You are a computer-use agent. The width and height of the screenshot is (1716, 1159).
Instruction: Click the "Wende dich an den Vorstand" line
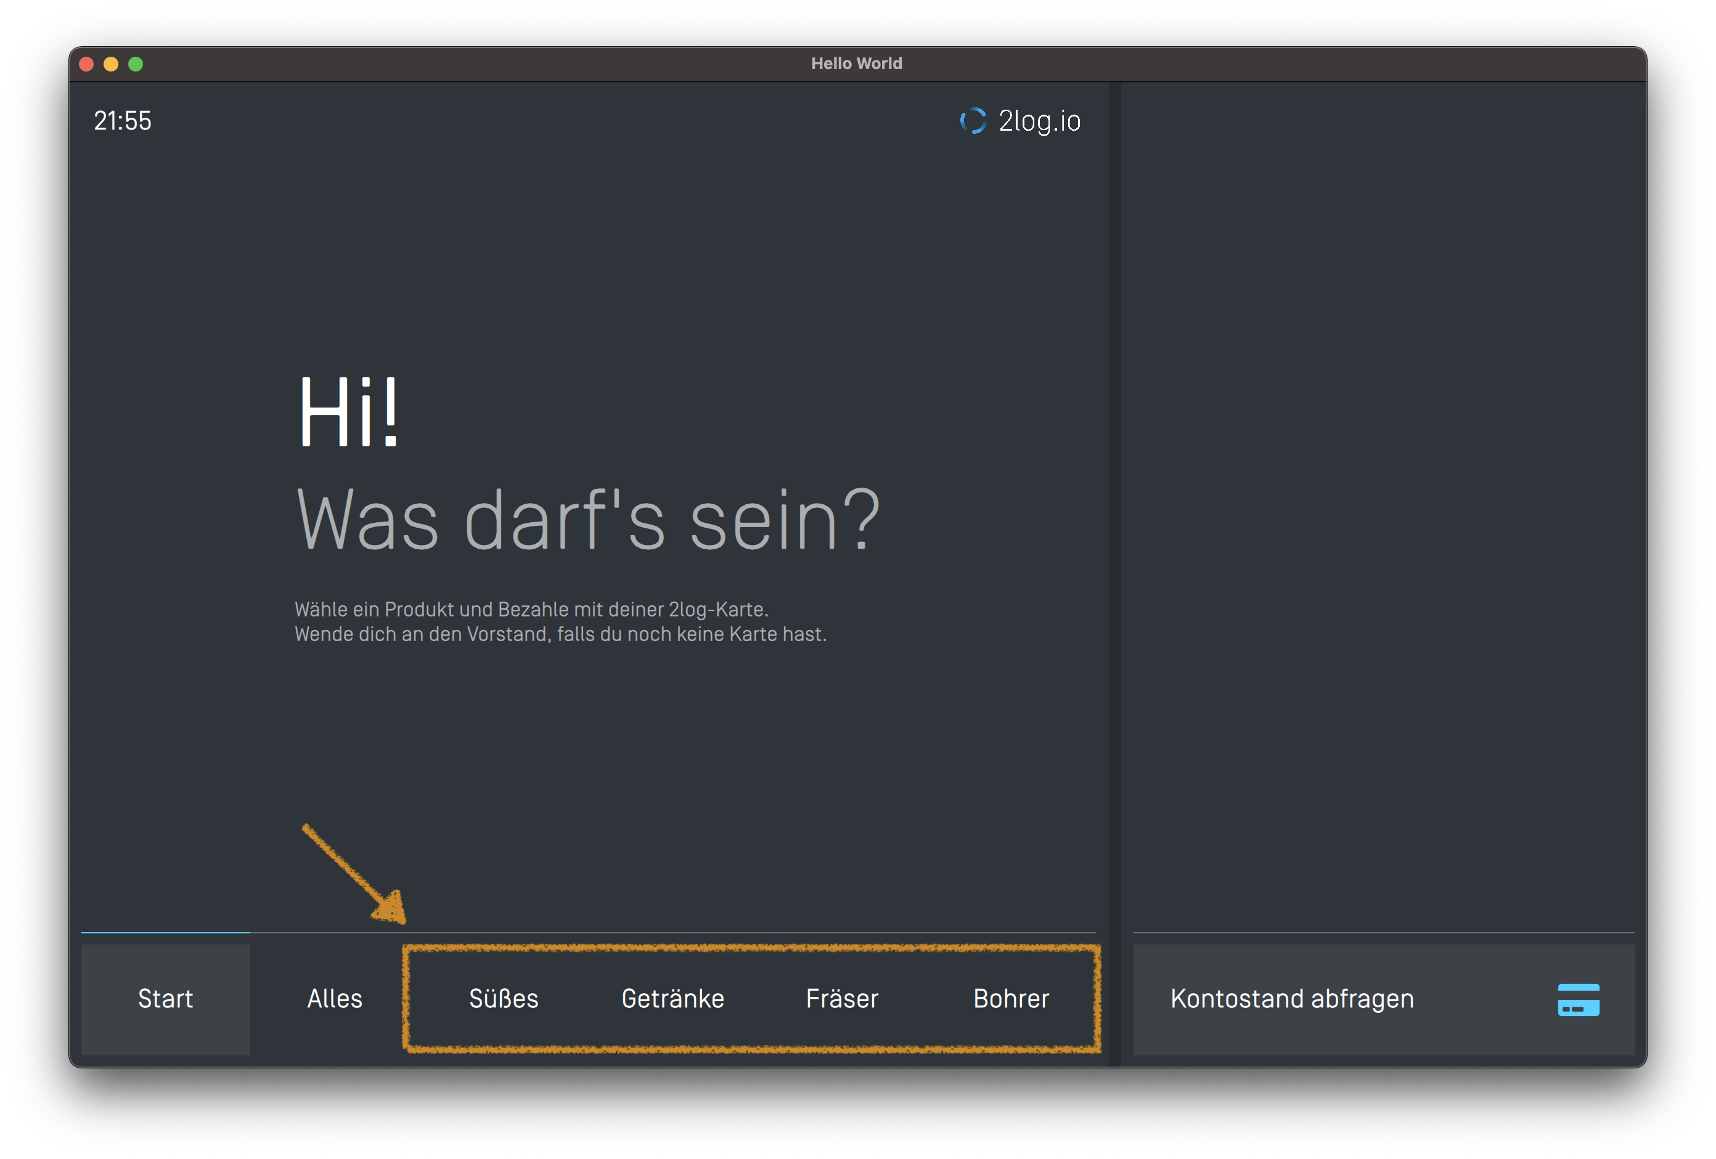(560, 634)
